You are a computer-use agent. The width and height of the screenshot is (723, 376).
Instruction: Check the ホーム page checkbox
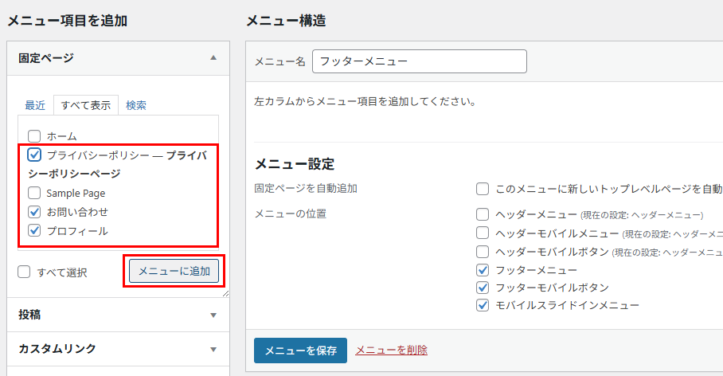coord(34,136)
